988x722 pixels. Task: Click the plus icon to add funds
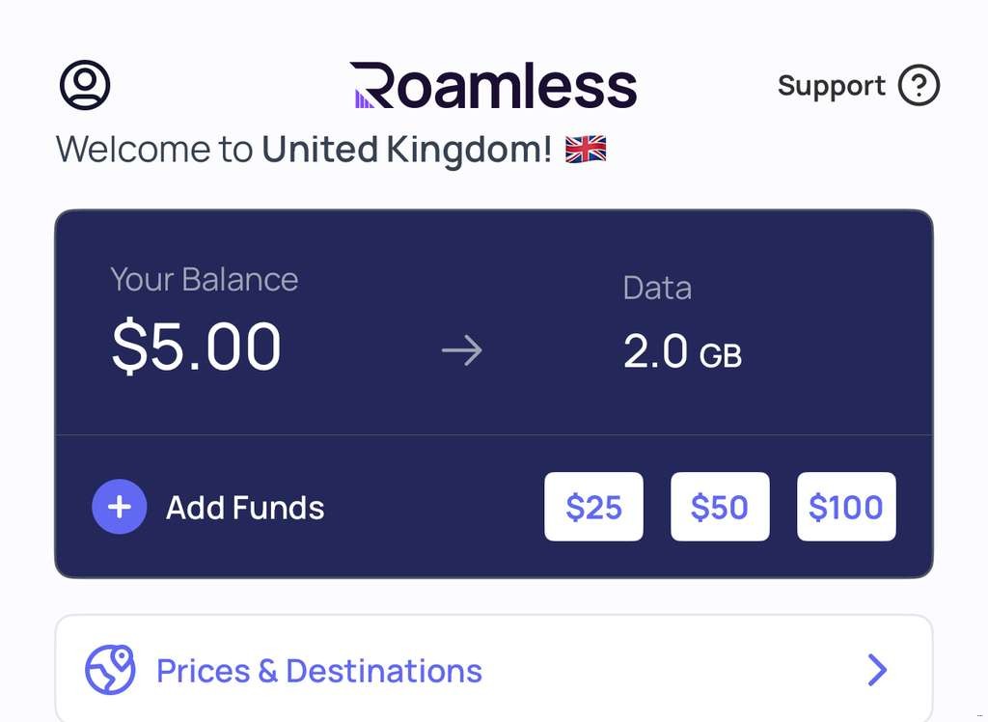[x=118, y=506]
